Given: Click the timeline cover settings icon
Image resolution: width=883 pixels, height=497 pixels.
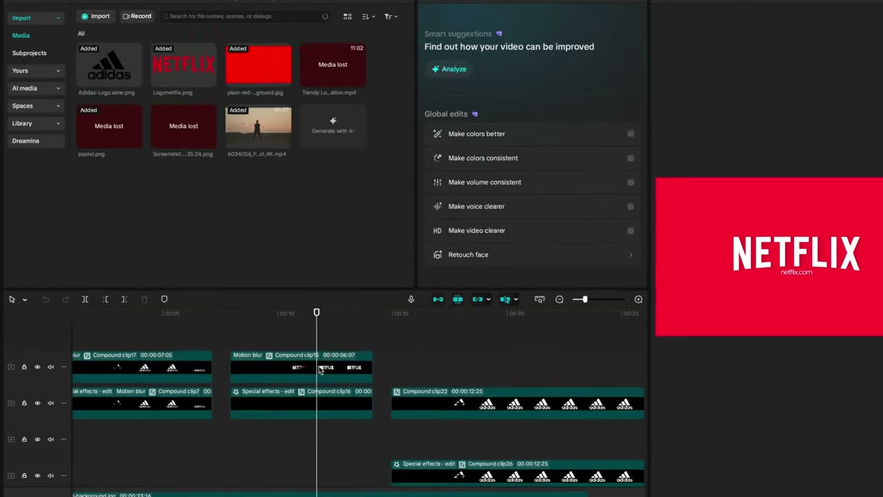Looking at the screenshot, I should 539,300.
